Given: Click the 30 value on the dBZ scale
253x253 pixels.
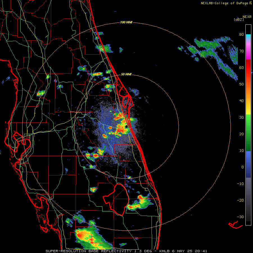Looking at the screenshot, I should click(241, 118).
